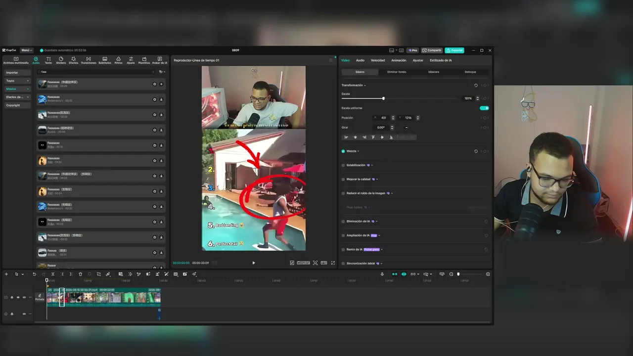Click the zoom in timeline circle icon

click(x=488, y=274)
